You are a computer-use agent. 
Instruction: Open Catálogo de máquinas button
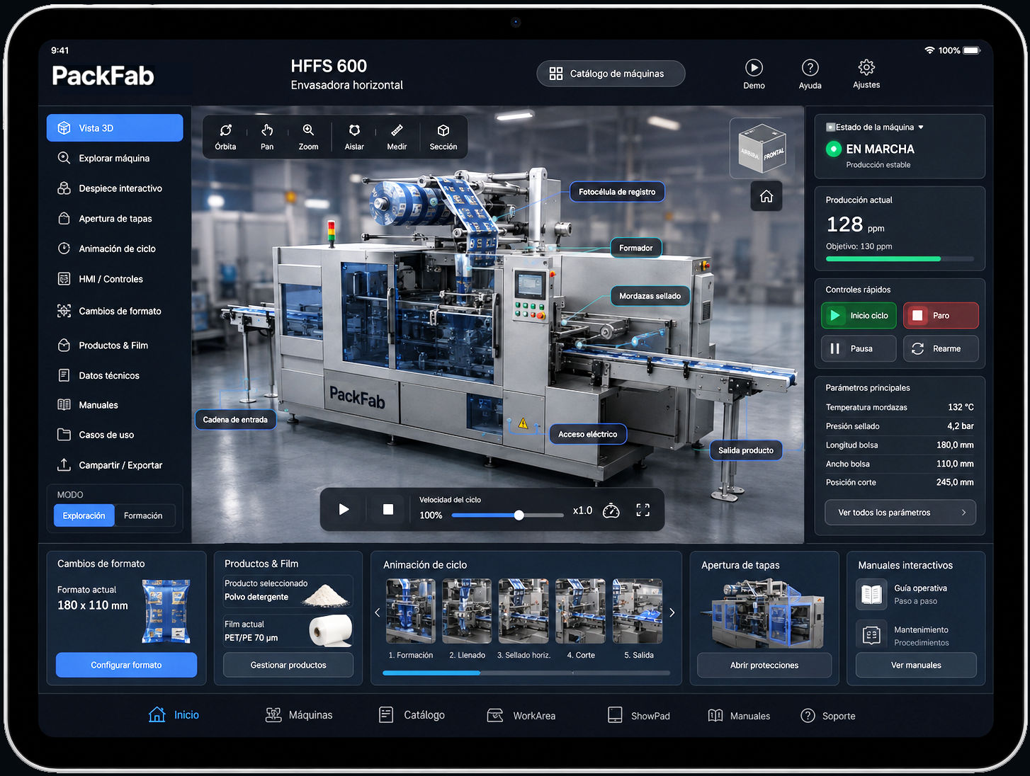(x=611, y=74)
